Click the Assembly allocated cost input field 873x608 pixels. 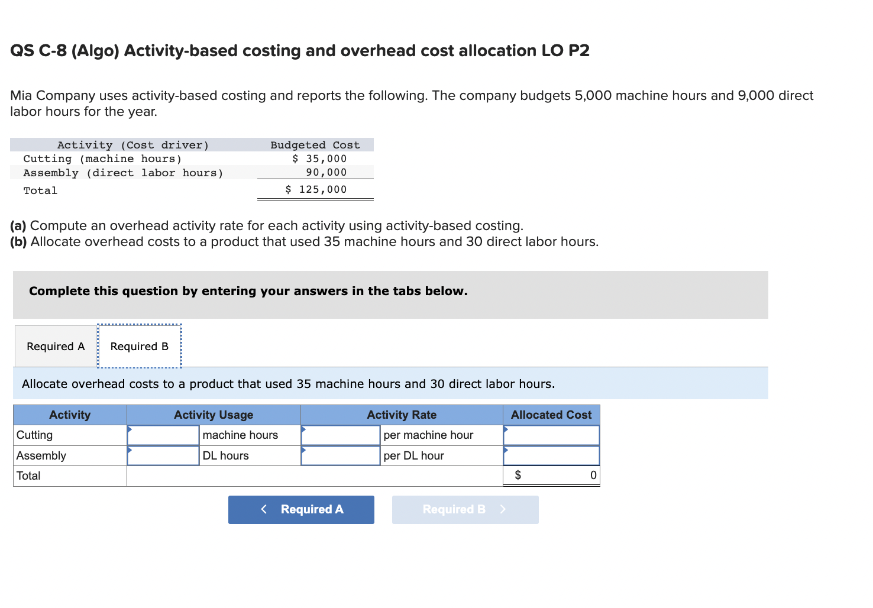(x=551, y=455)
